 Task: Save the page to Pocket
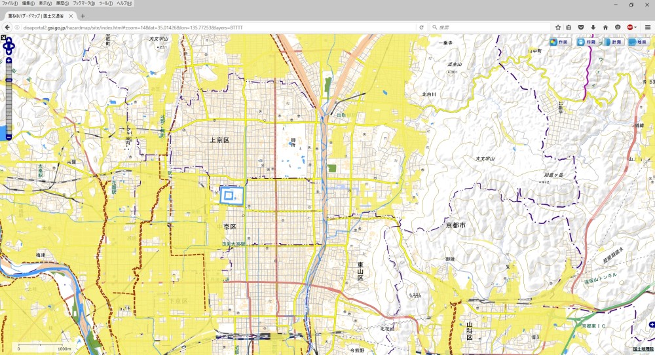(x=581, y=28)
